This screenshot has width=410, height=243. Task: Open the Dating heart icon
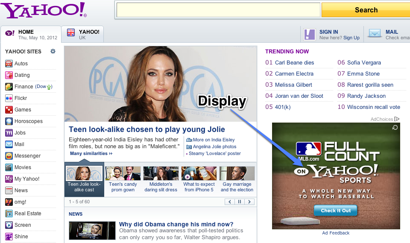tap(9, 75)
